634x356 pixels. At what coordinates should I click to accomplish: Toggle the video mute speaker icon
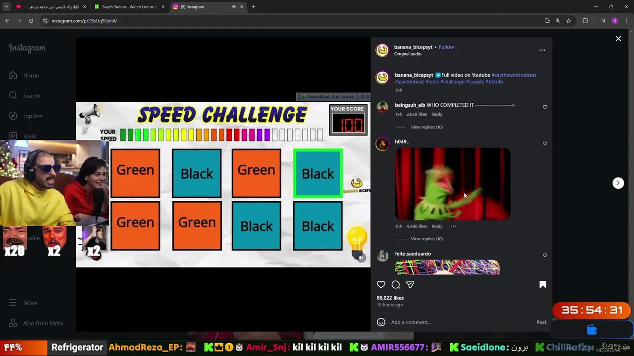click(361, 257)
